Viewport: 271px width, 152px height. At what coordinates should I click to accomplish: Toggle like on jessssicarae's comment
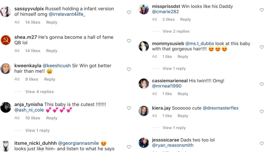(262, 144)
